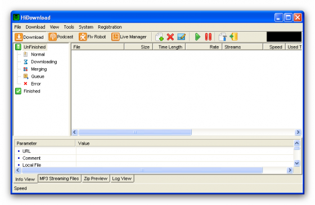Image resolution: width=315 pixels, height=205 pixels.
Task: Click the options hammer icon
Action: (x=223, y=37)
